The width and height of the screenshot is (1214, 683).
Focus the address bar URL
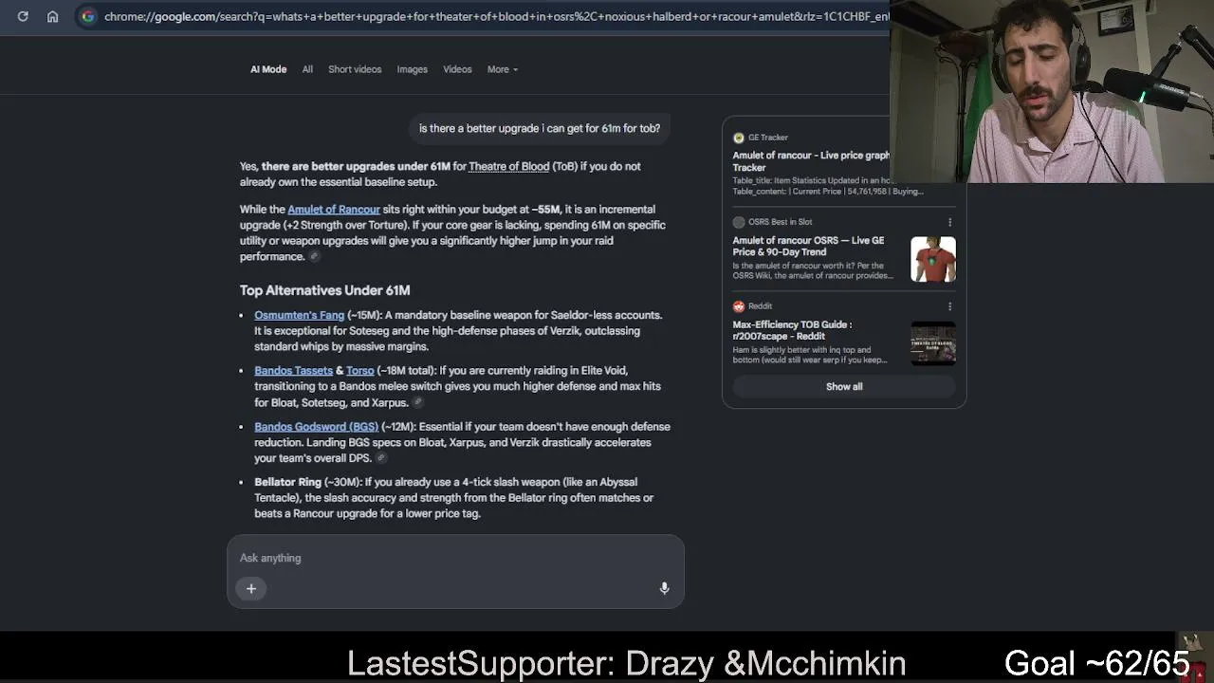coord(496,16)
